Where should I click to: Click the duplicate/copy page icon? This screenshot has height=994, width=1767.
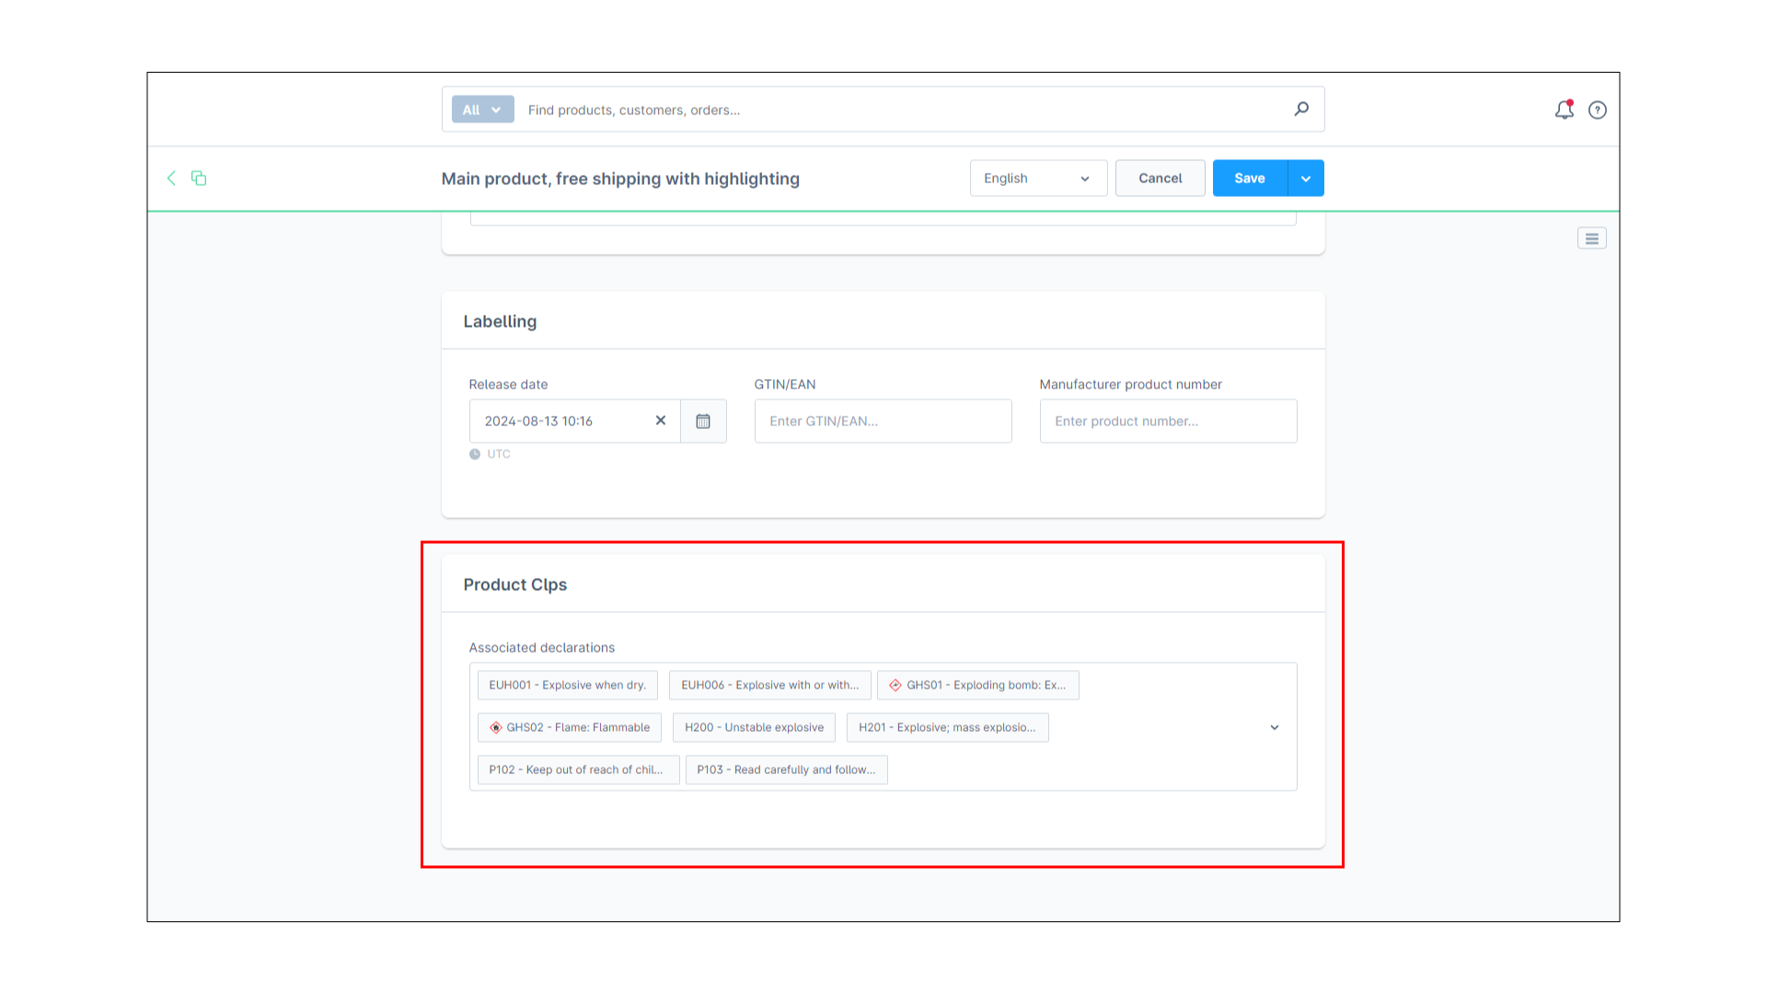pos(199,178)
